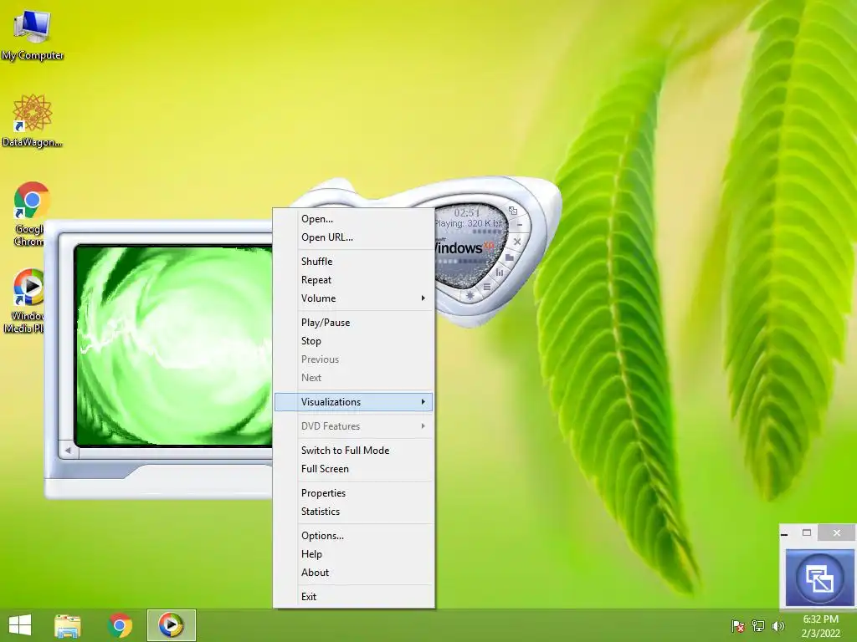The height and width of the screenshot is (642, 857).
Task: Select the Windows Media Player desktop shortcut
Action: pos(25,300)
